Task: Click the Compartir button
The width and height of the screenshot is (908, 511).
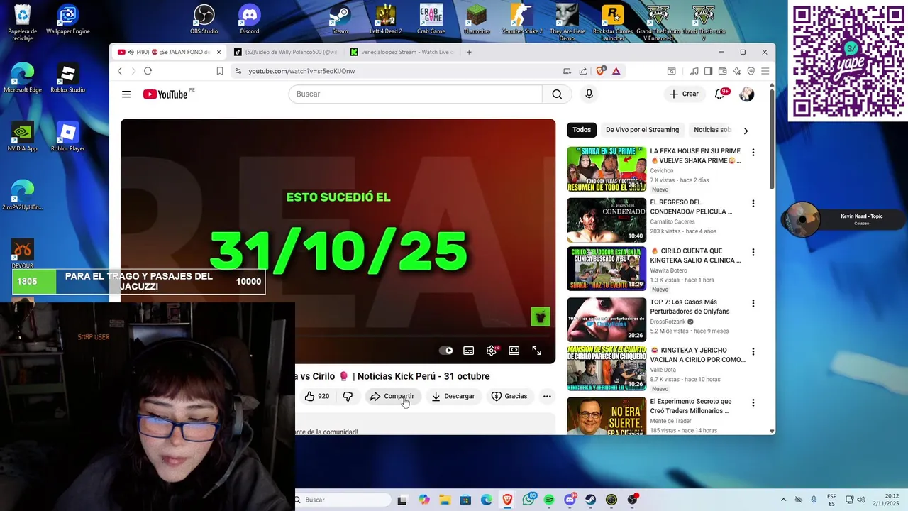Action: tap(392, 396)
